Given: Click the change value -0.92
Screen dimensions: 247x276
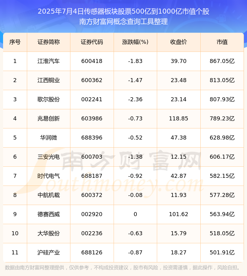Looking at the screenshot, I should pyautogui.click(x=135, y=176).
